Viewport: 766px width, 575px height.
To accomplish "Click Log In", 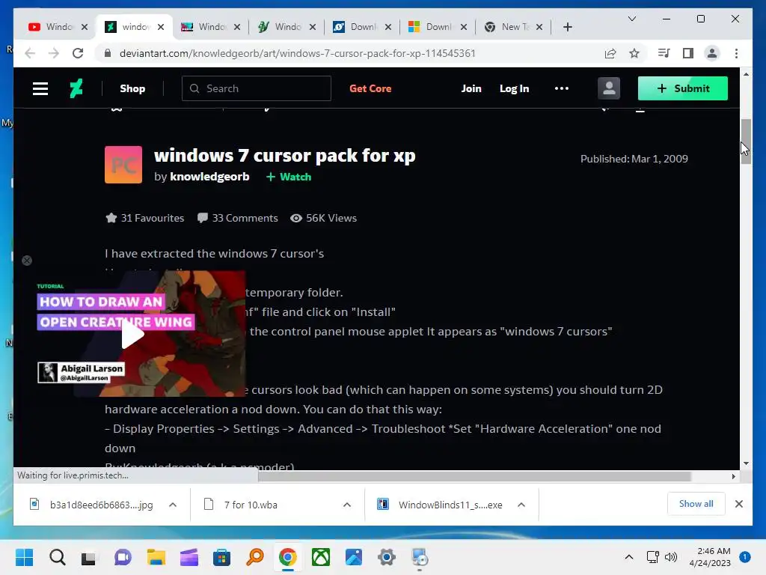I will click(514, 88).
